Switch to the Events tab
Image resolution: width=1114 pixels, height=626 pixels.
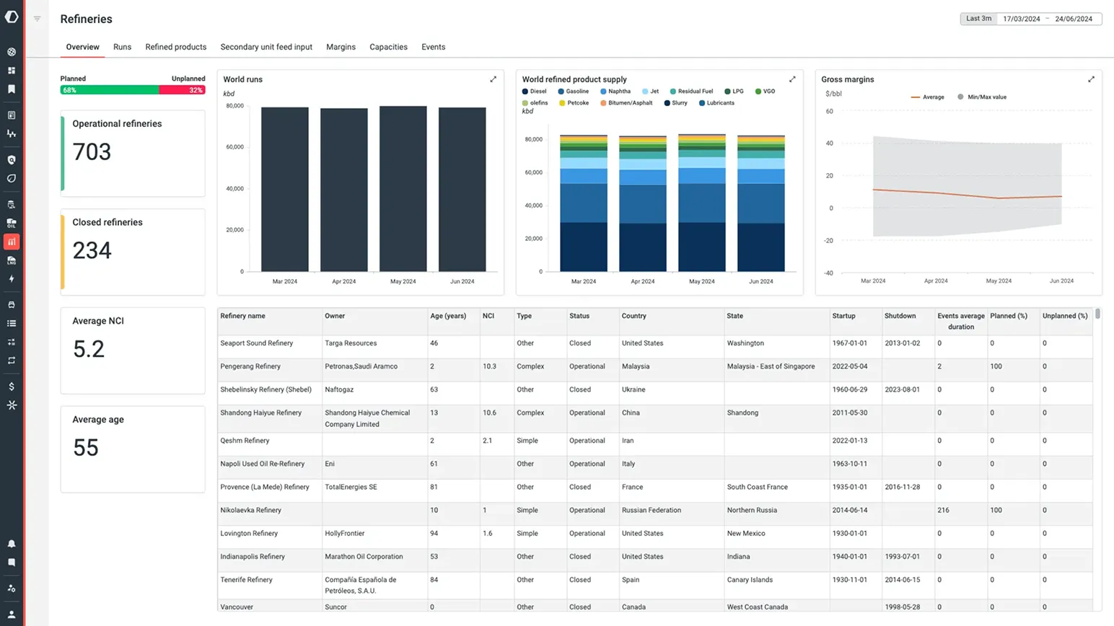coord(434,47)
